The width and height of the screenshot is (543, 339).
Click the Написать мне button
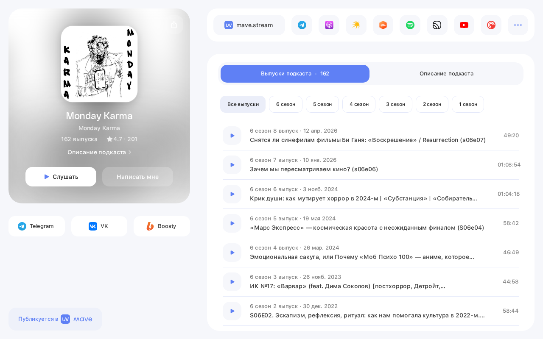pyautogui.click(x=137, y=177)
